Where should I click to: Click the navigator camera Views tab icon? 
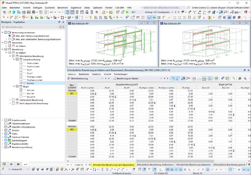[x=18, y=164]
